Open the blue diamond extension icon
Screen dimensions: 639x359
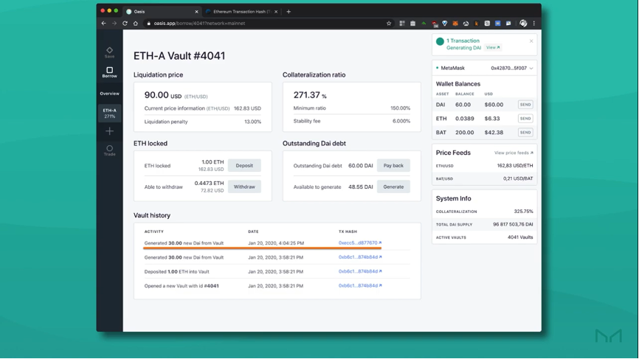pos(445,23)
